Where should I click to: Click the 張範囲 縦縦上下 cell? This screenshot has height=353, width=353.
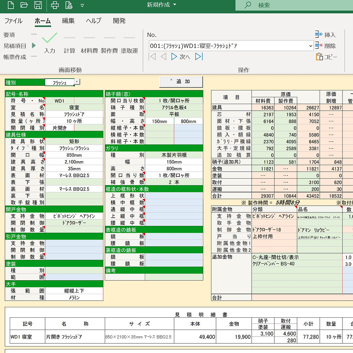click(x=74, y=291)
